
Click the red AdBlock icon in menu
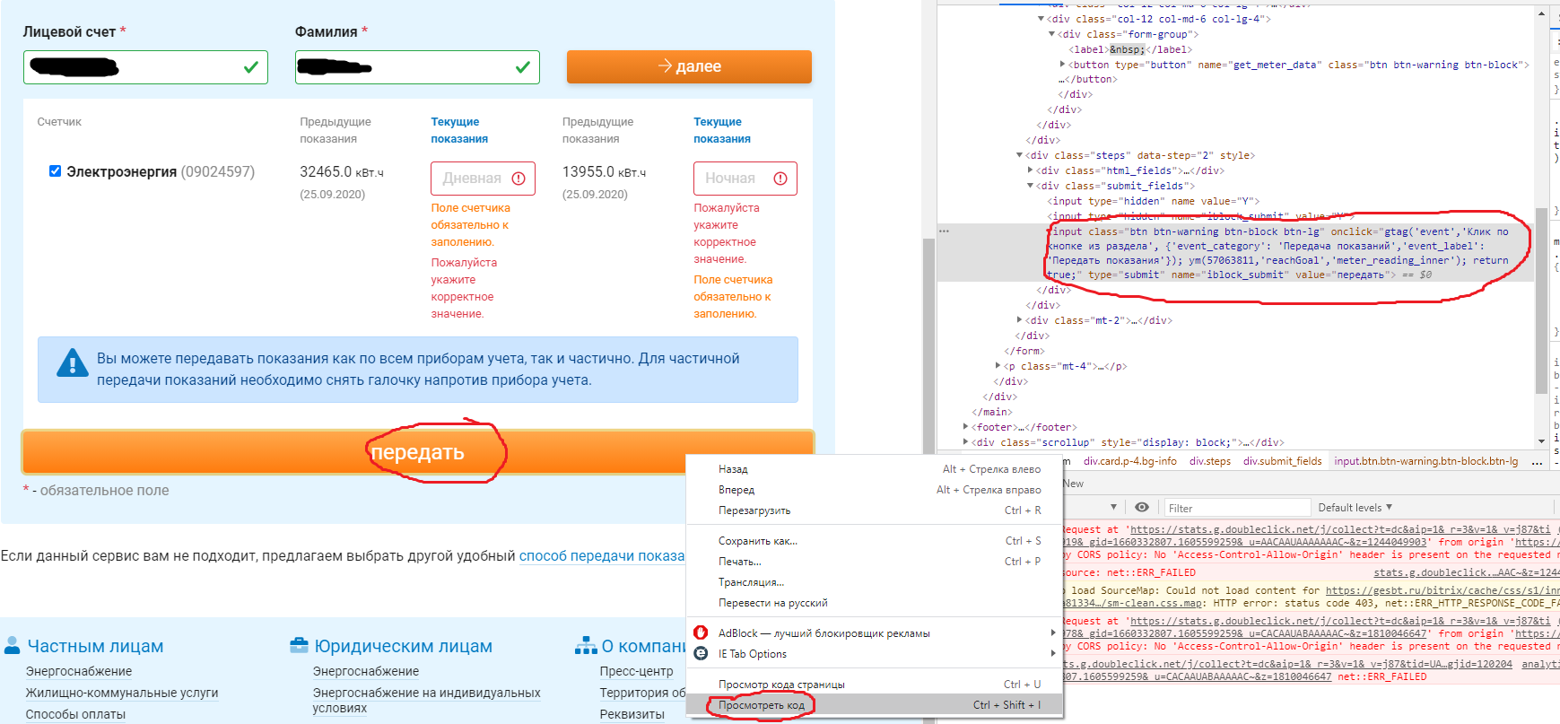click(x=701, y=632)
